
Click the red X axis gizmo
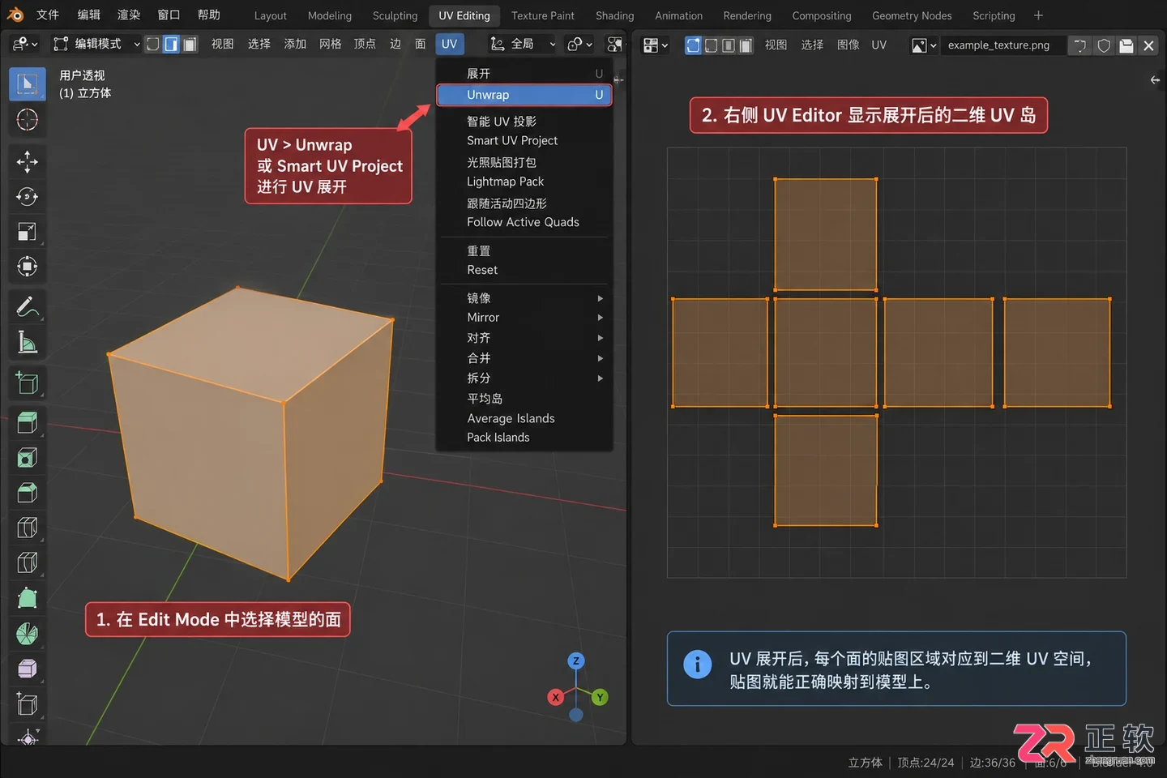pyautogui.click(x=555, y=697)
